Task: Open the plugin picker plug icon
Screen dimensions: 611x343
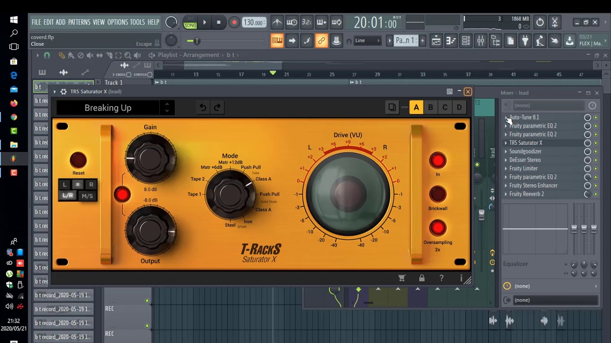Action: (x=525, y=41)
